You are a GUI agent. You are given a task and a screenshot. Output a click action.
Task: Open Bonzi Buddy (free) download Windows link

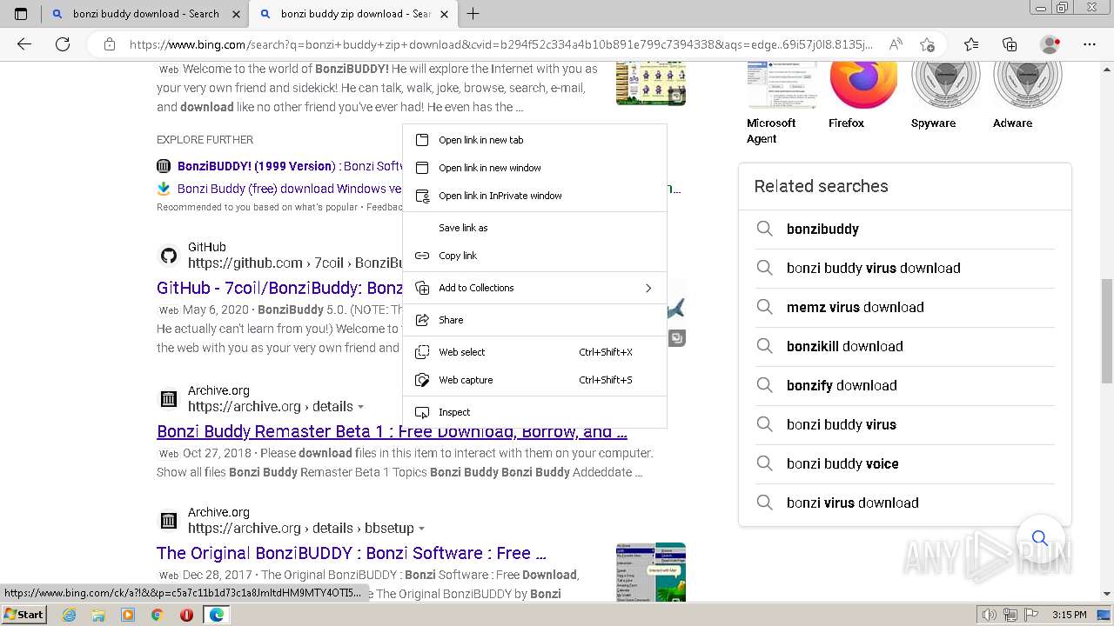pos(289,189)
